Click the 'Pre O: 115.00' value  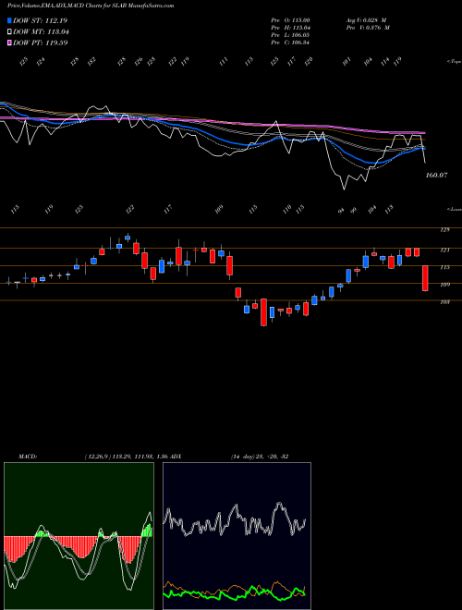coord(290,20)
